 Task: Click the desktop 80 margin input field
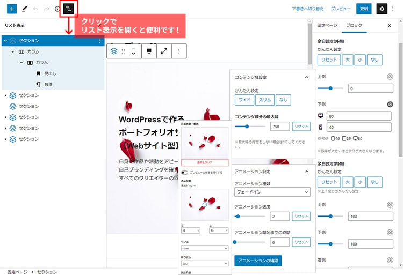pyautogui.click(x=359, y=116)
